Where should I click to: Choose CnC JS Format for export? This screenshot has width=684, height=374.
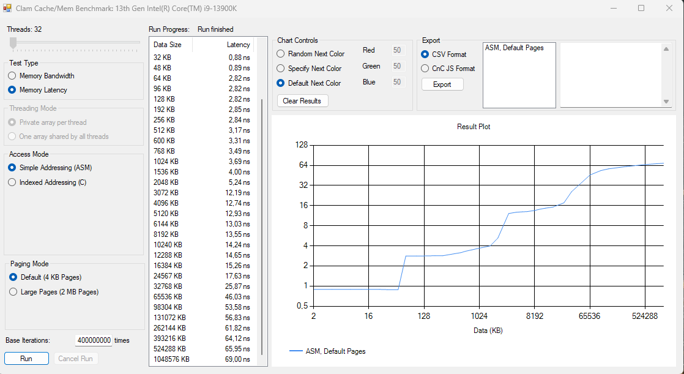[448, 69]
